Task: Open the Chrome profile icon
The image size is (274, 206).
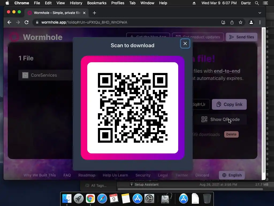Action: 251,22
